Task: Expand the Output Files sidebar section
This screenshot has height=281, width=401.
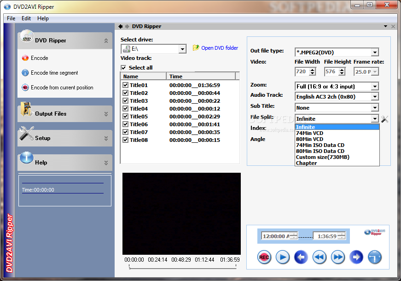Action: pos(106,114)
